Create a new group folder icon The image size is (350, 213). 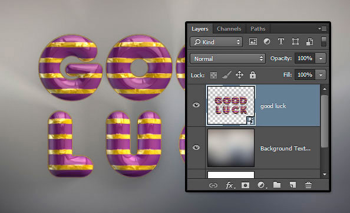point(277,185)
